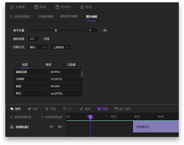Viewport: 184px width, 145px height.
Task: Click 返回素材窗口 back link
Action: tap(20, 16)
